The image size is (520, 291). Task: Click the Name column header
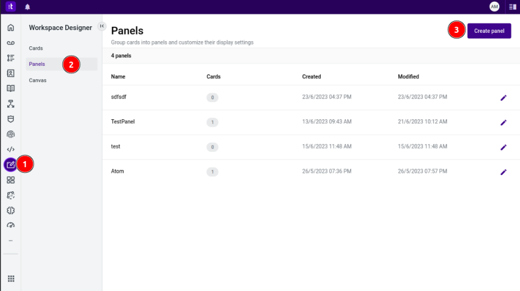click(x=118, y=76)
